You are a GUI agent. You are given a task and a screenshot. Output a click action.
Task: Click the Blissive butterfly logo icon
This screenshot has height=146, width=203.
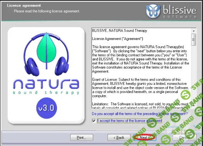153,11
